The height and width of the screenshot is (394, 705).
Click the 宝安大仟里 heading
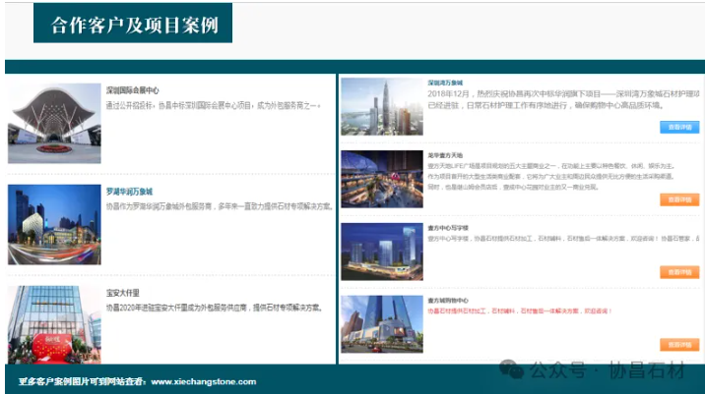coord(123,293)
